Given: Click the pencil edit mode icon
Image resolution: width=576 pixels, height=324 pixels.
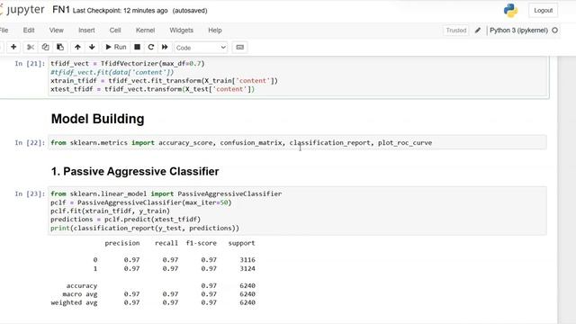Looking at the screenshot, I should 478,30.
